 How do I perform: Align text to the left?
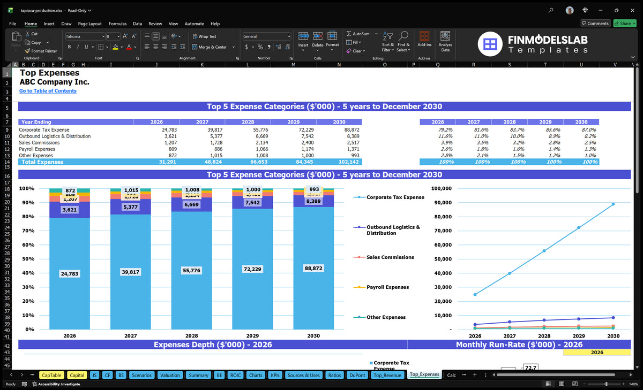[x=147, y=47]
